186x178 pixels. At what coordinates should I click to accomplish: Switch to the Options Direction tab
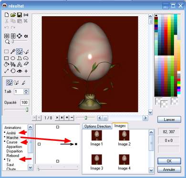pos(97,127)
